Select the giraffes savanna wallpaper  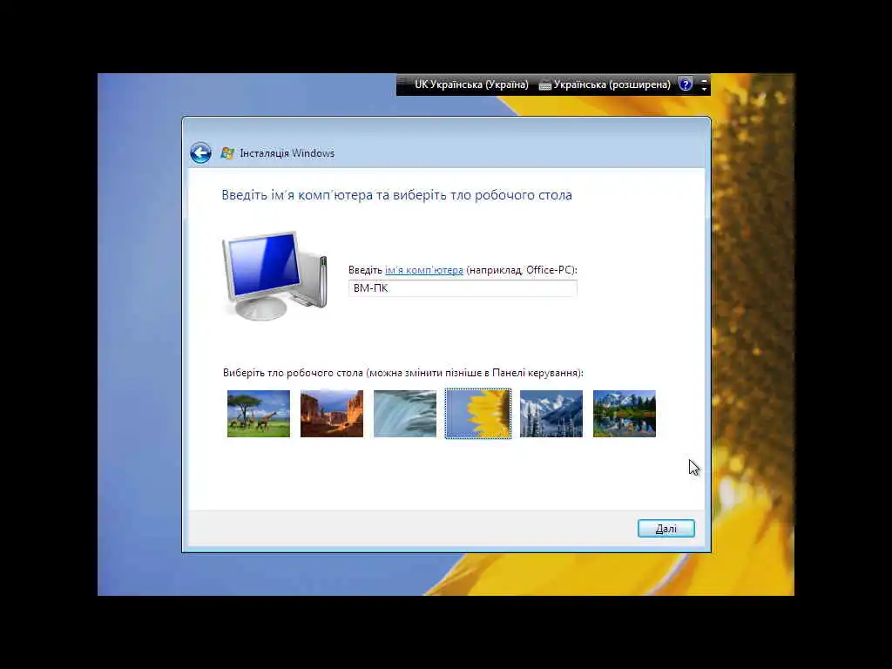258,414
